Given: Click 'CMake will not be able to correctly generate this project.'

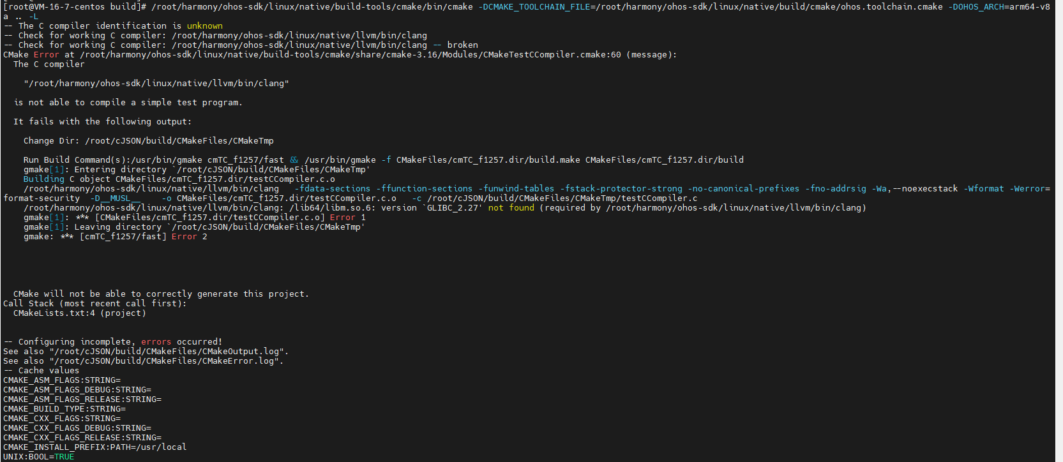Looking at the screenshot, I should (x=162, y=294).
